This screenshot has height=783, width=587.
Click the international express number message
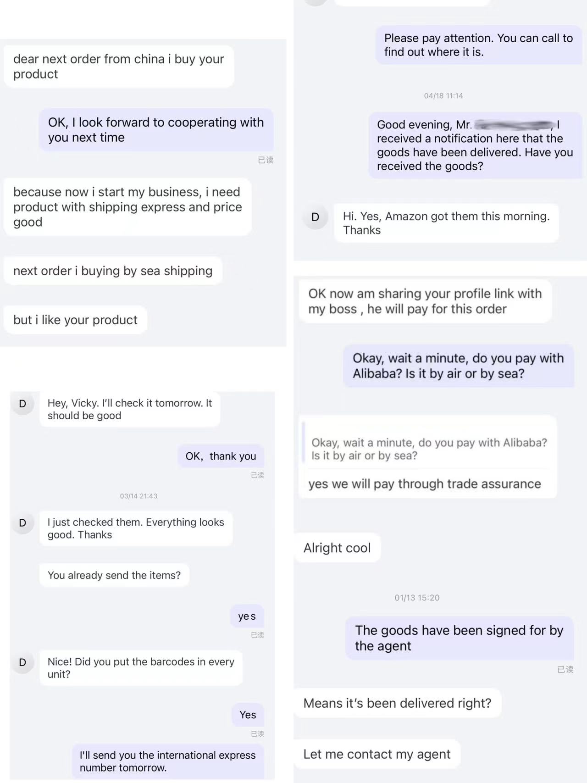coord(167,761)
